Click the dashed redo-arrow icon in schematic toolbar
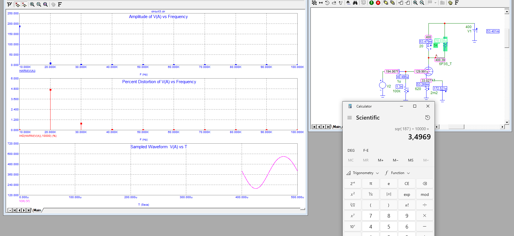 pyautogui.click(x=334, y=3)
